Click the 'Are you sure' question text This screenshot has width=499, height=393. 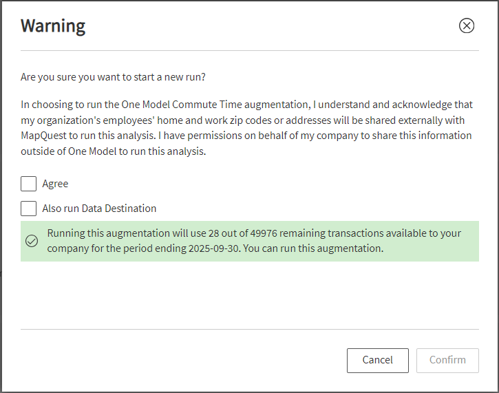coord(113,77)
